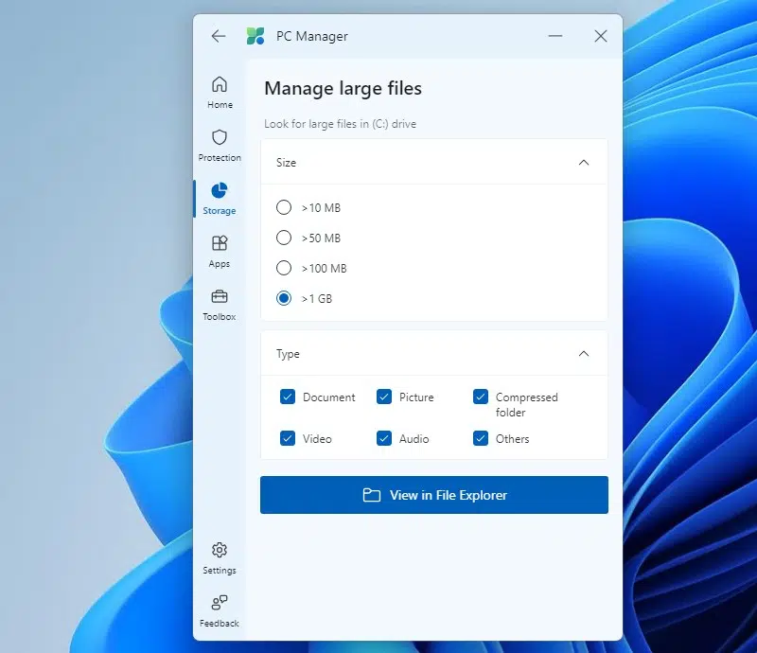Open the Home sidebar section
The width and height of the screenshot is (757, 653).
(x=220, y=92)
